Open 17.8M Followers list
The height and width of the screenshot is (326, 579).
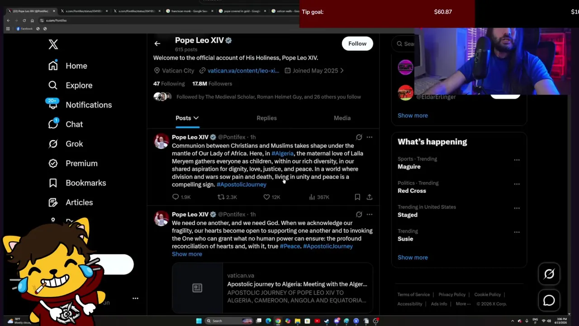click(212, 84)
